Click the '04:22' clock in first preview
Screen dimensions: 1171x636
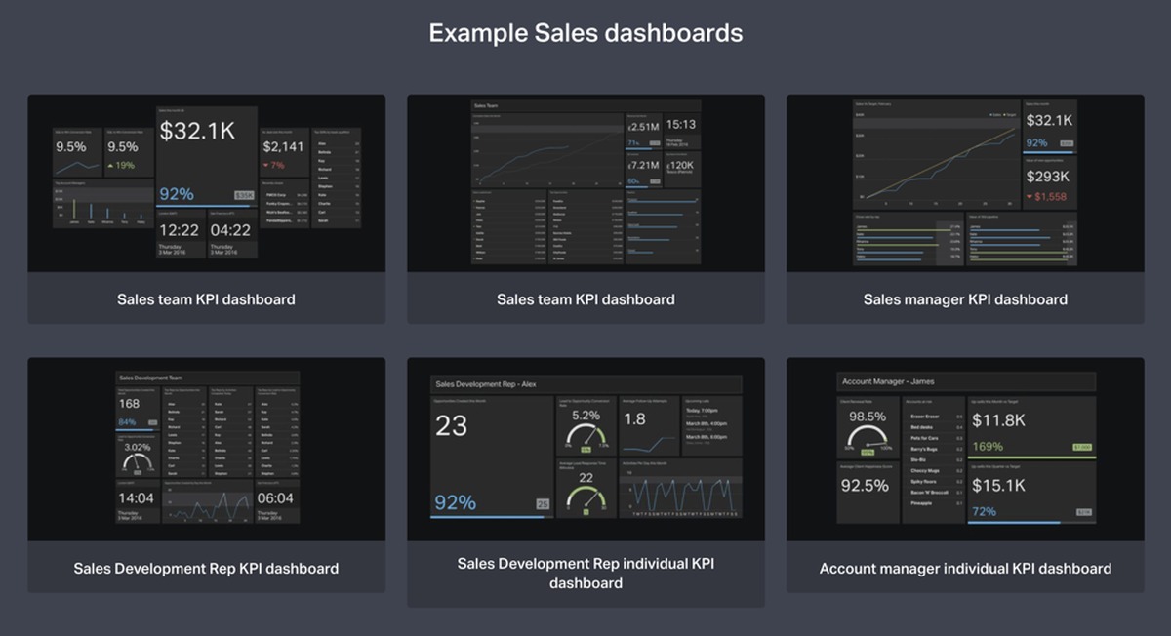click(x=231, y=230)
